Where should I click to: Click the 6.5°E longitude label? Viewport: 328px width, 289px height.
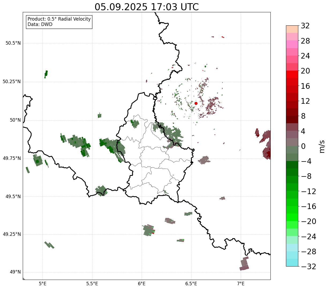tap(191, 283)
